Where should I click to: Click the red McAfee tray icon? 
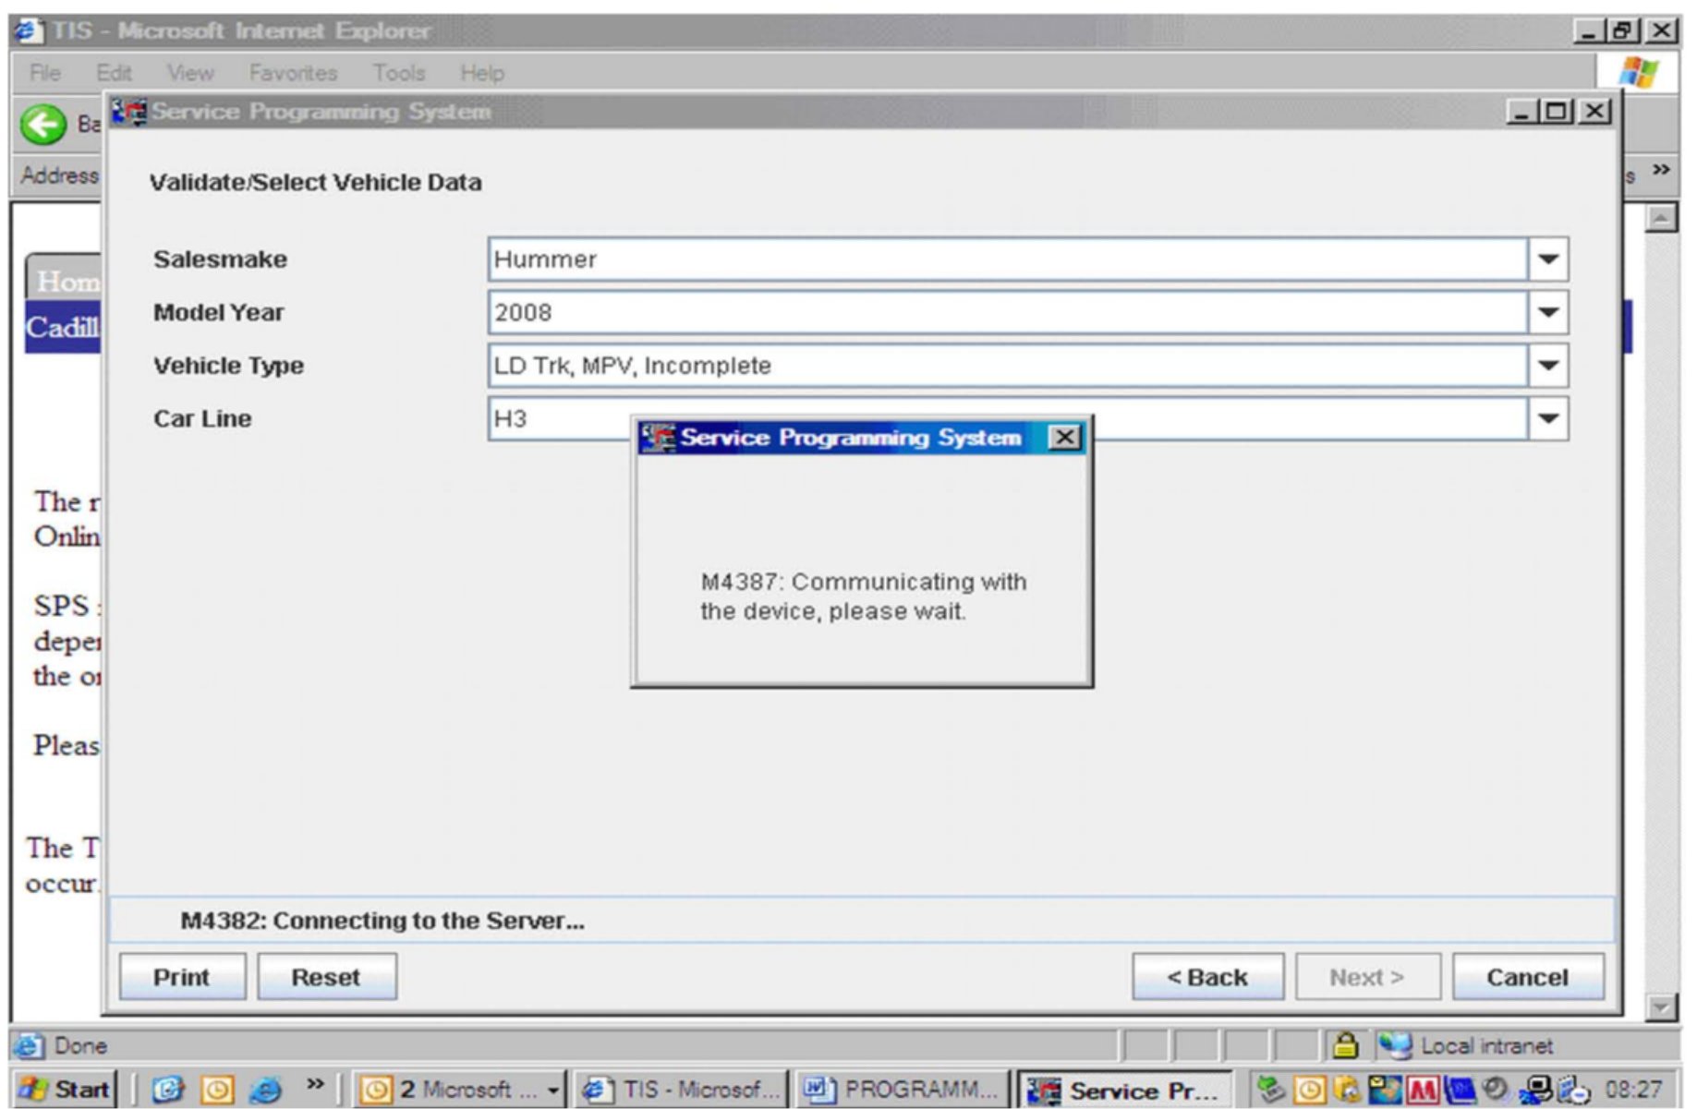tap(1422, 1091)
